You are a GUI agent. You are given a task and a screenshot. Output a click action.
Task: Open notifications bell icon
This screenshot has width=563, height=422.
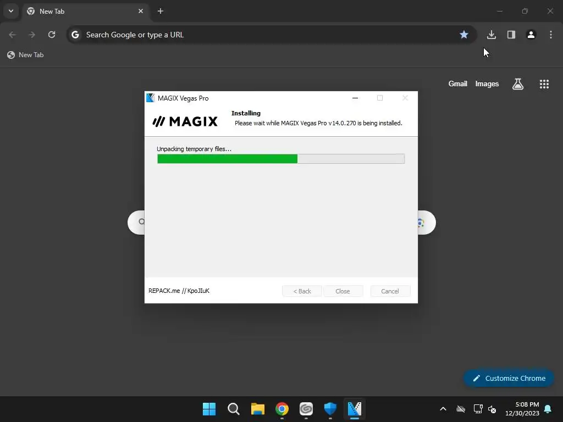(x=548, y=409)
